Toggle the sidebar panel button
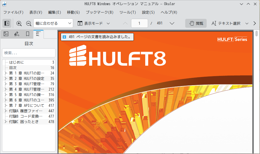 7,23
